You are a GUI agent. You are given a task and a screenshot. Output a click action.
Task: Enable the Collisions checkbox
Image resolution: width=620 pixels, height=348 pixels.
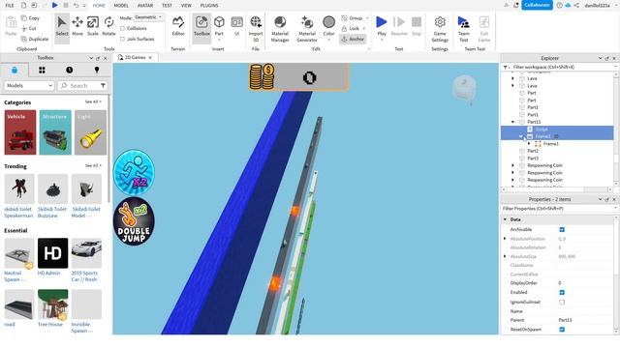tap(123, 28)
